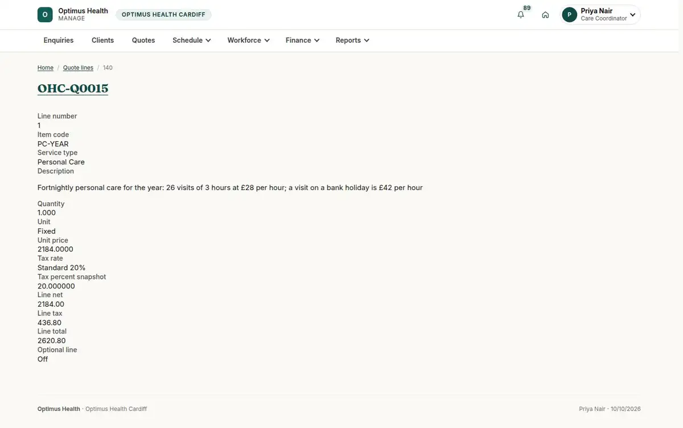Open the Finance dropdown menu

pyautogui.click(x=302, y=40)
